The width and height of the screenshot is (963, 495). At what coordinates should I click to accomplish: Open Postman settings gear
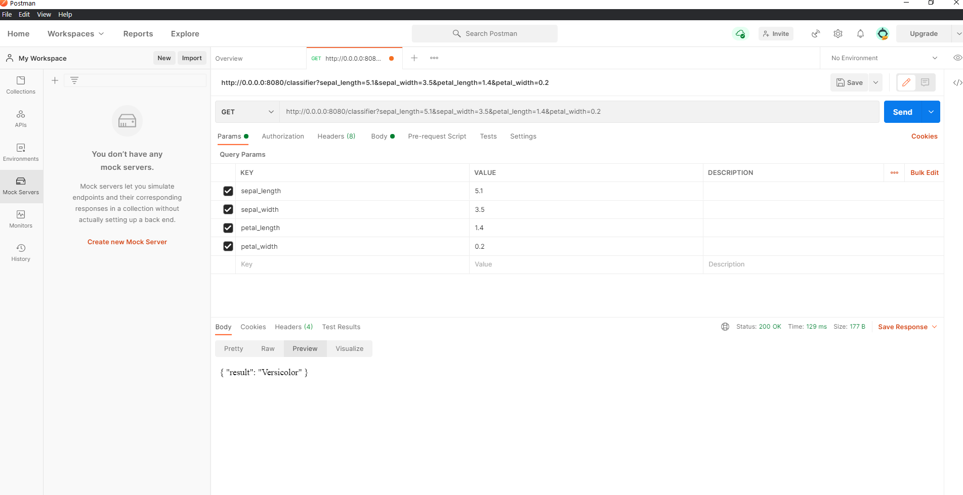tap(838, 33)
